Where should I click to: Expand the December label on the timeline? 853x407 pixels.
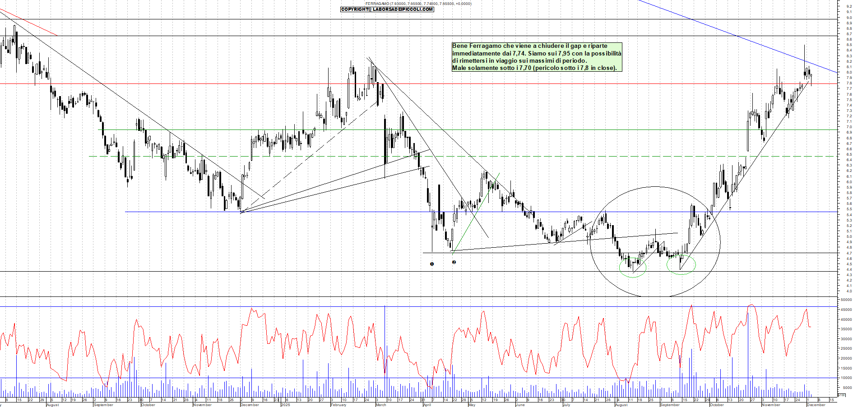[249, 405]
